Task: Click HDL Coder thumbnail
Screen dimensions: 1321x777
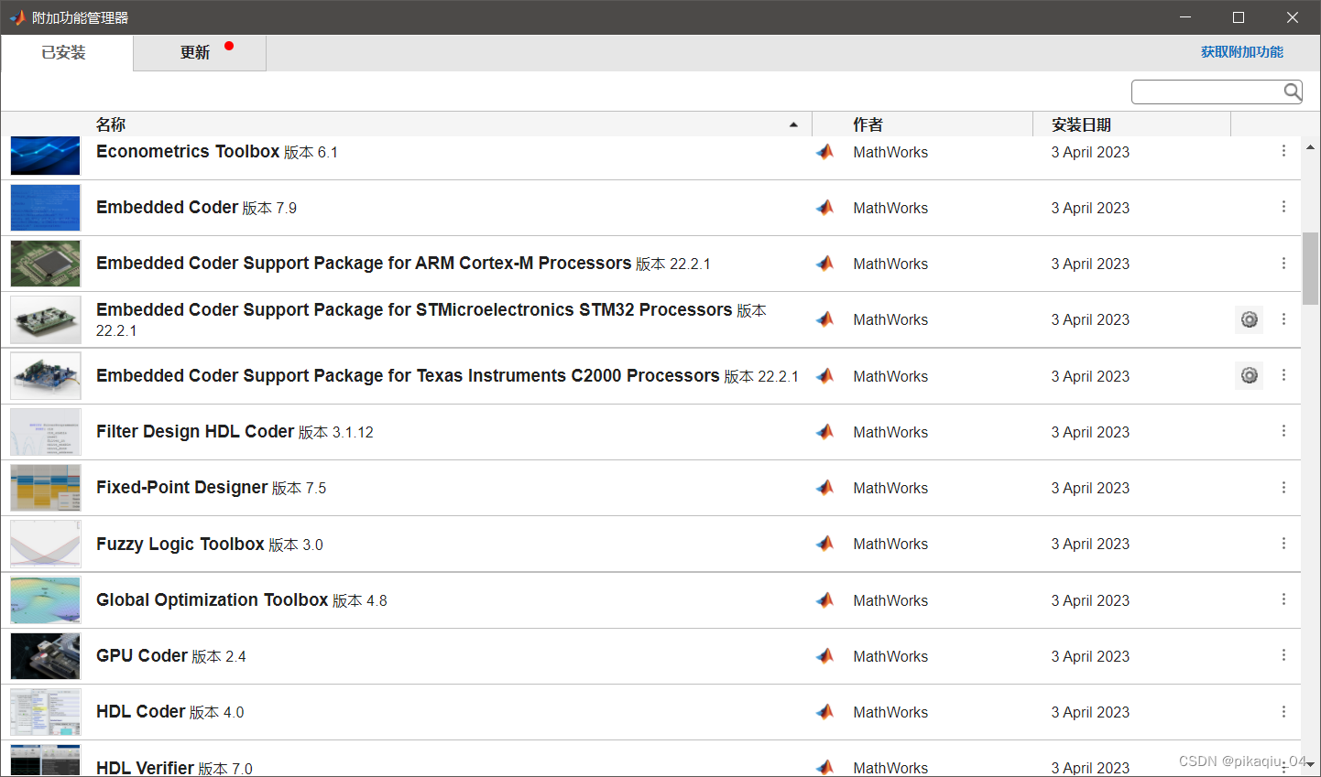Action: click(46, 712)
